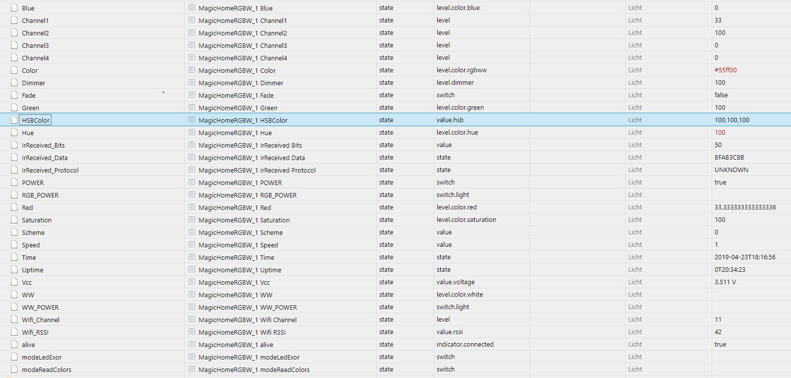The height and width of the screenshot is (378, 791).
Task: Click the Uptime value 0T20:34:23
Action: click(730, 270)
